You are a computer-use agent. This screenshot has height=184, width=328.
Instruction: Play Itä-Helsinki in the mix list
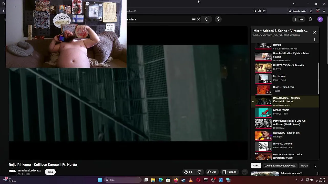[285, 79]
